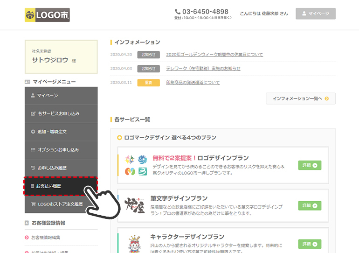Click the list icon beside オプションお申し込み
The image size is (359, 253).
[33, 150]
